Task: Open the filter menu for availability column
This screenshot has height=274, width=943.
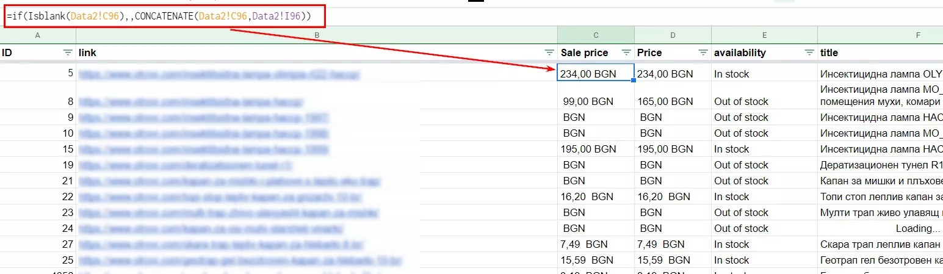Action: click(x=809, y=53)
